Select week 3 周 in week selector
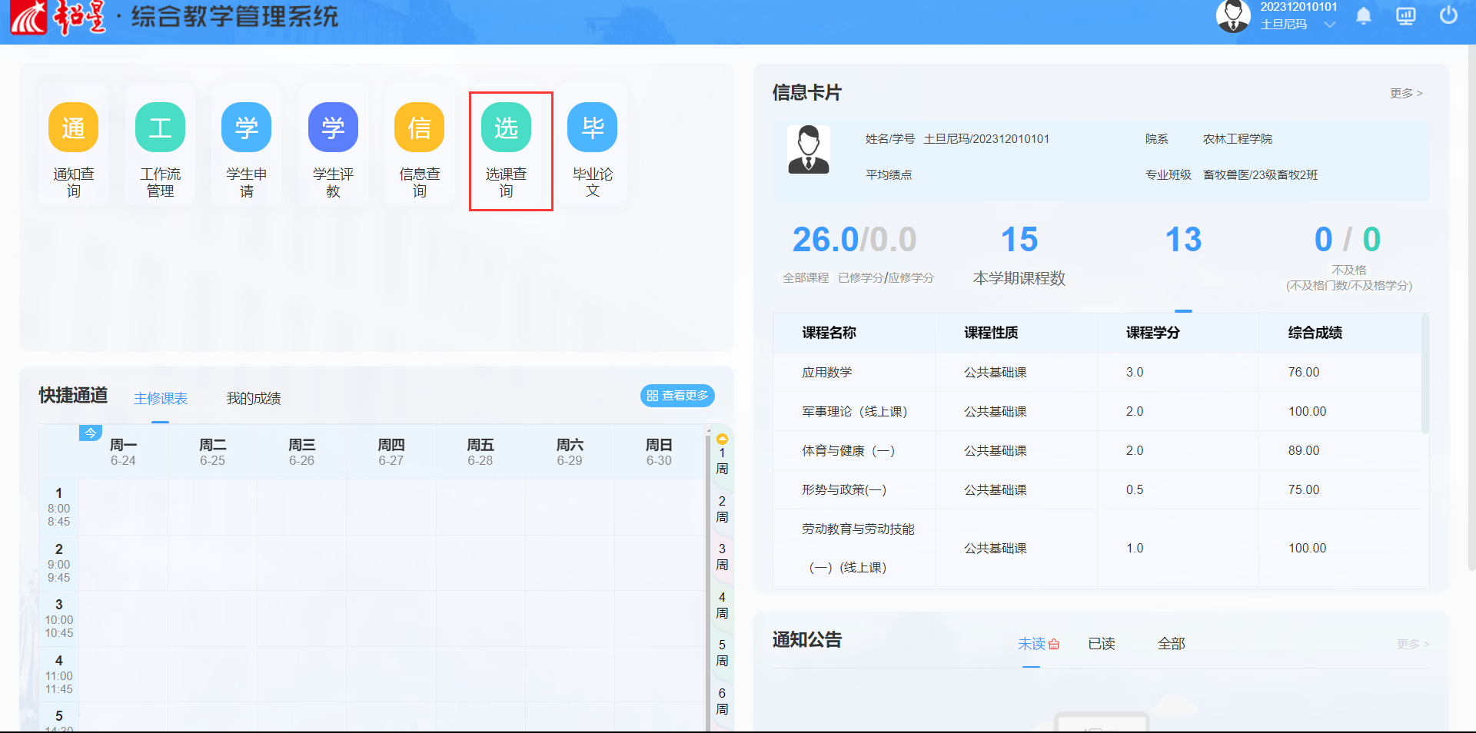This screenshot has height=733, width=1476. tap(722, 556)
